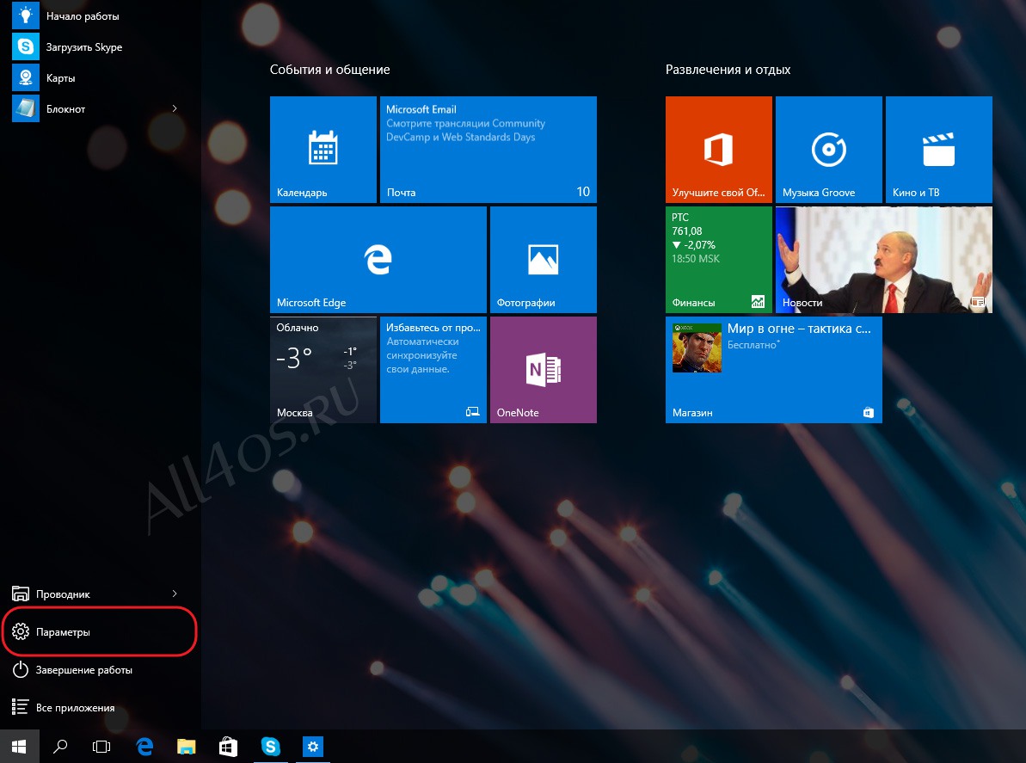Open Параметры settings entry
Image resolution: width=1026 pixels, height=763 pixels.
click(x=98, y=631)
